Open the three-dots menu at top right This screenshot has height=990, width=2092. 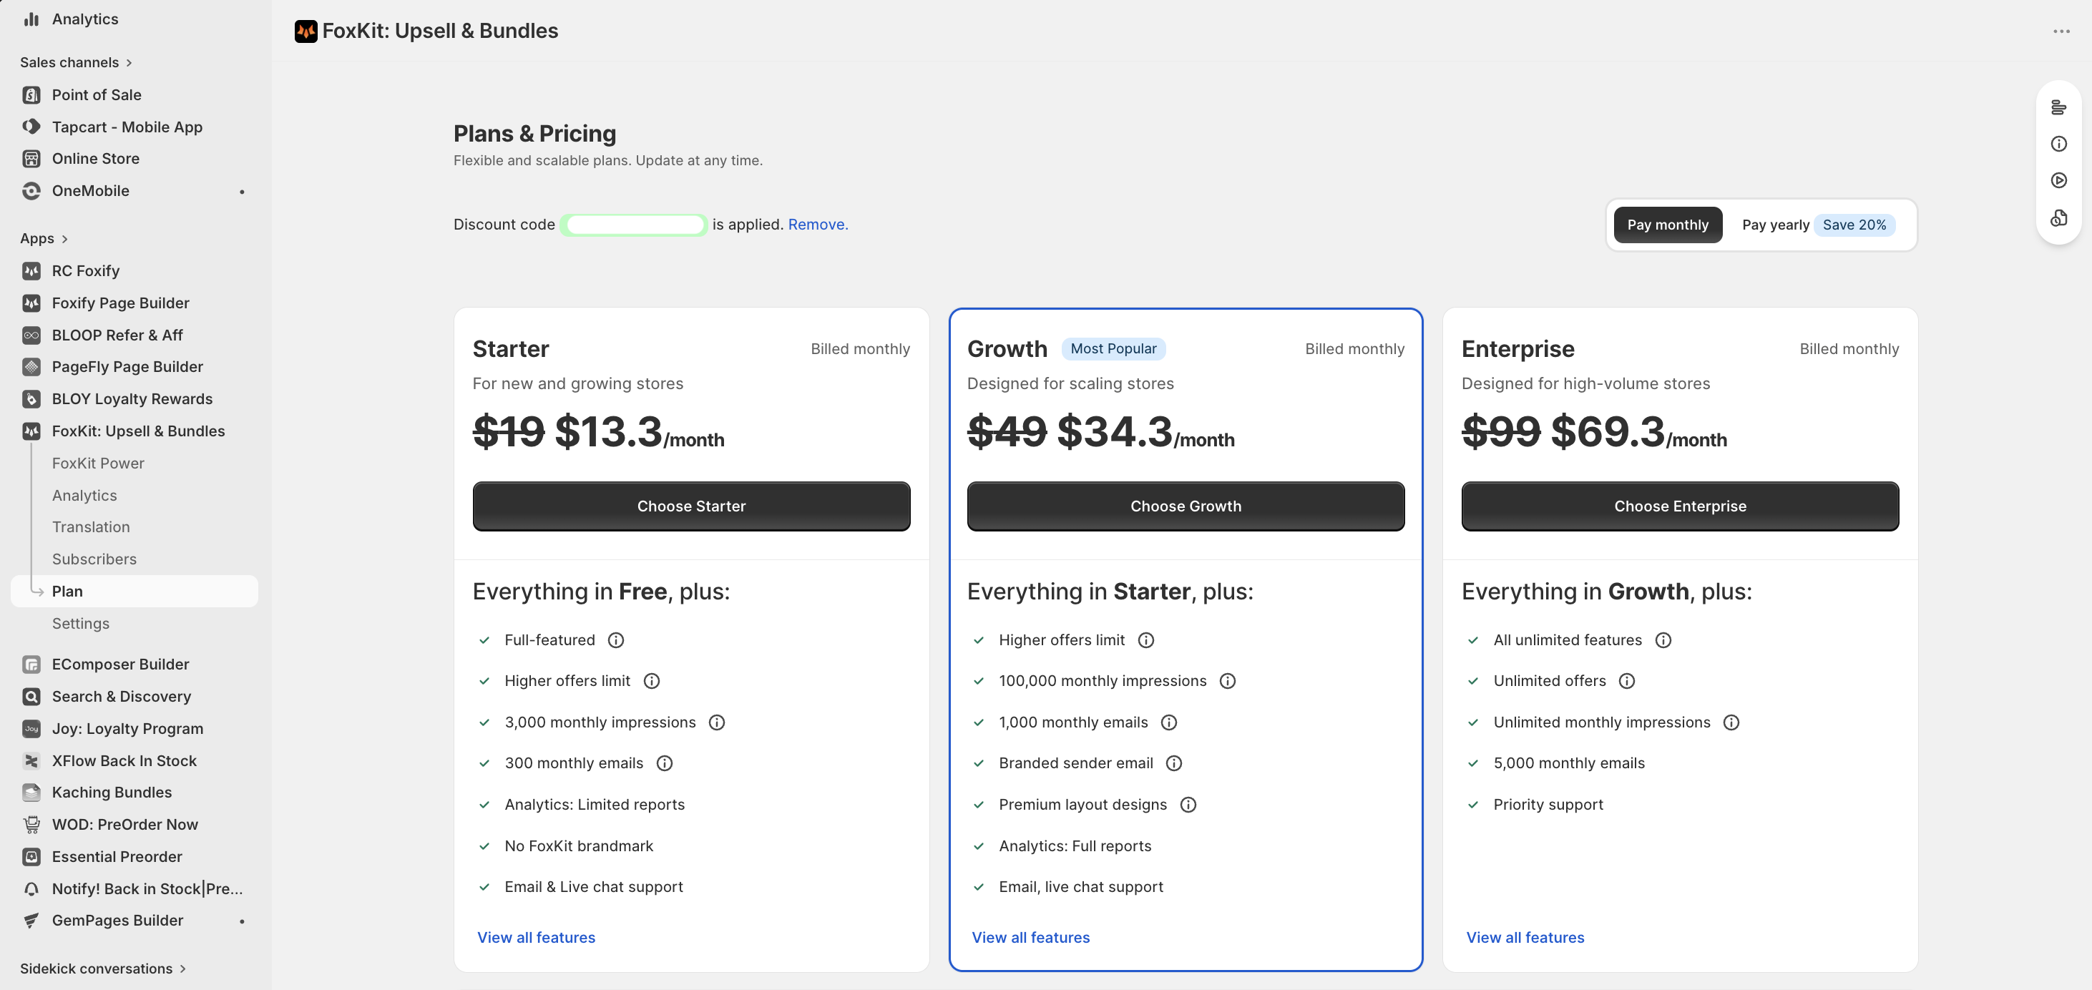point(2061,31)
